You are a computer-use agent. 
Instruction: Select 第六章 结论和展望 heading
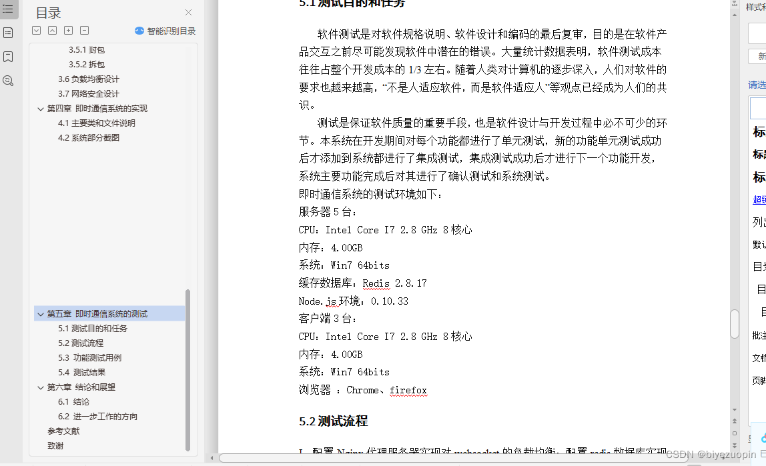(x=81, y=387)
